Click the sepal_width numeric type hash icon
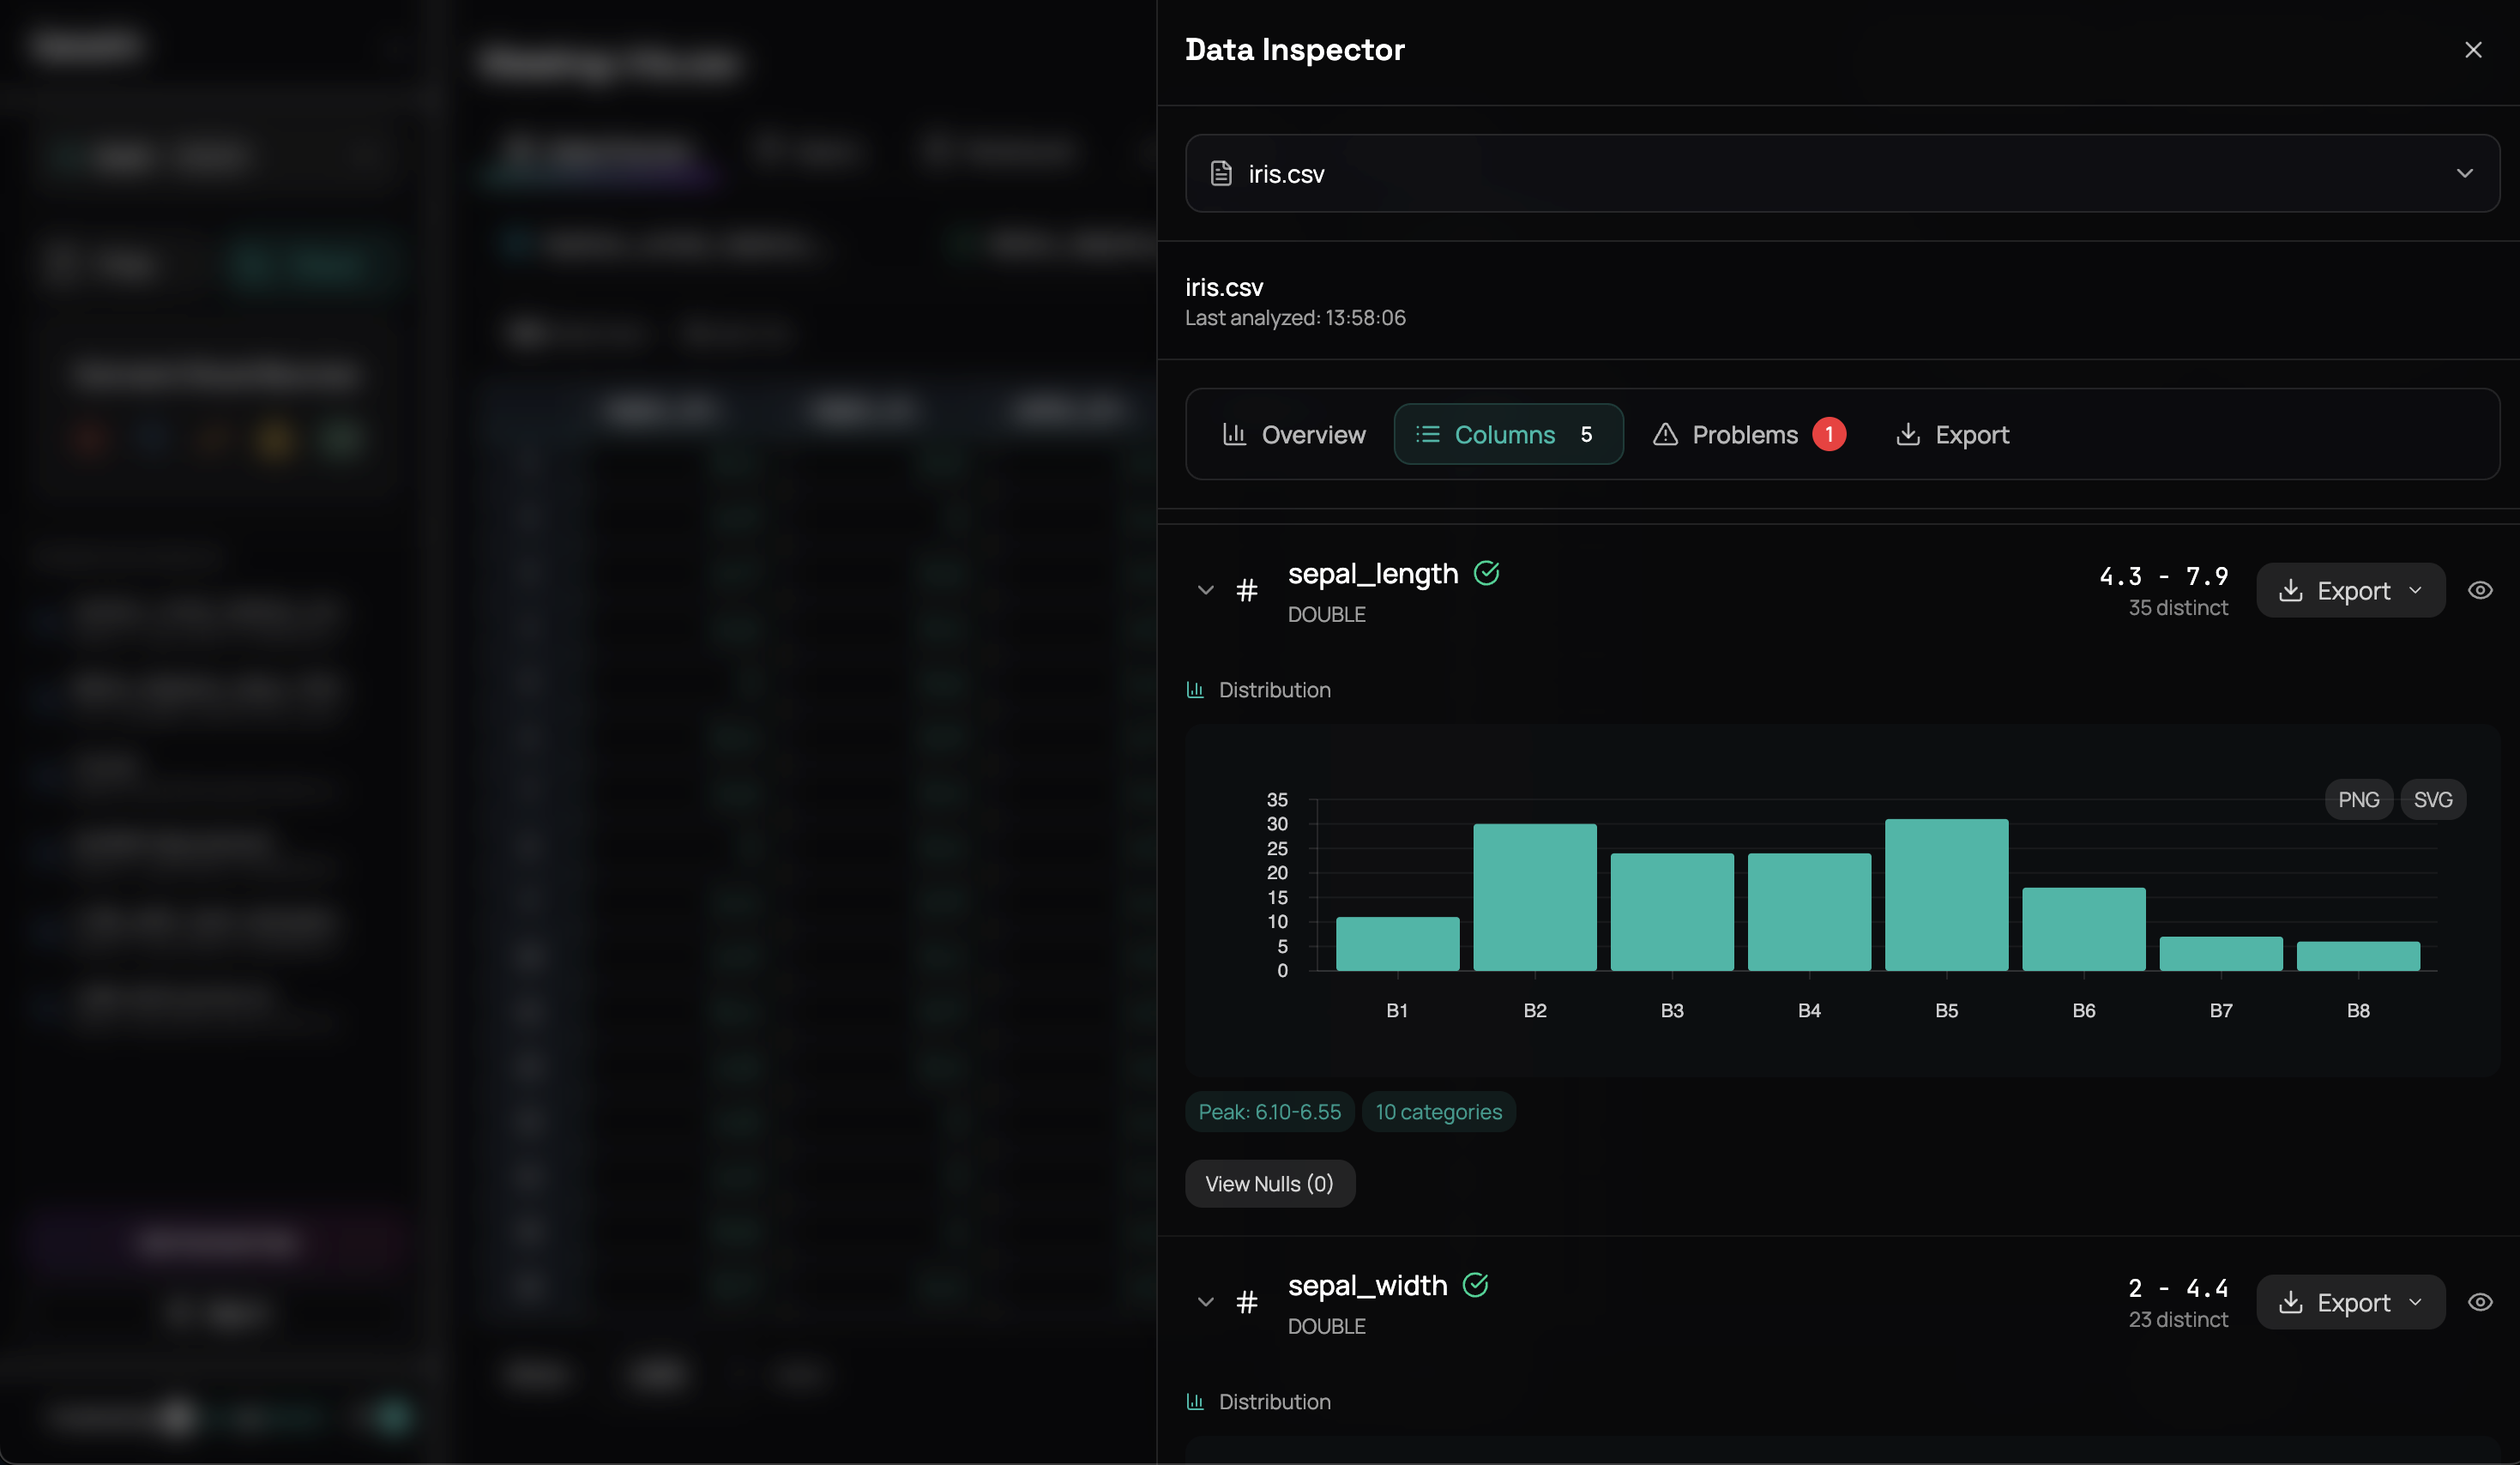The image size is (2520, 1465). (1246, 1302)
